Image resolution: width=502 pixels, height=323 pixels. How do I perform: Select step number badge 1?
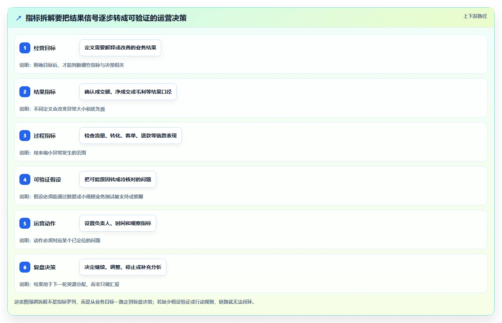coord(25,48)
